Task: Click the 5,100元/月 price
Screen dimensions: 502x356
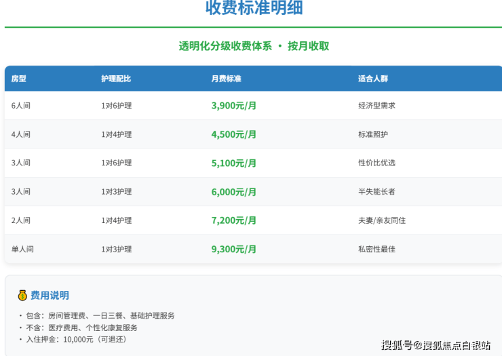Action: click(x=234, y=163)
